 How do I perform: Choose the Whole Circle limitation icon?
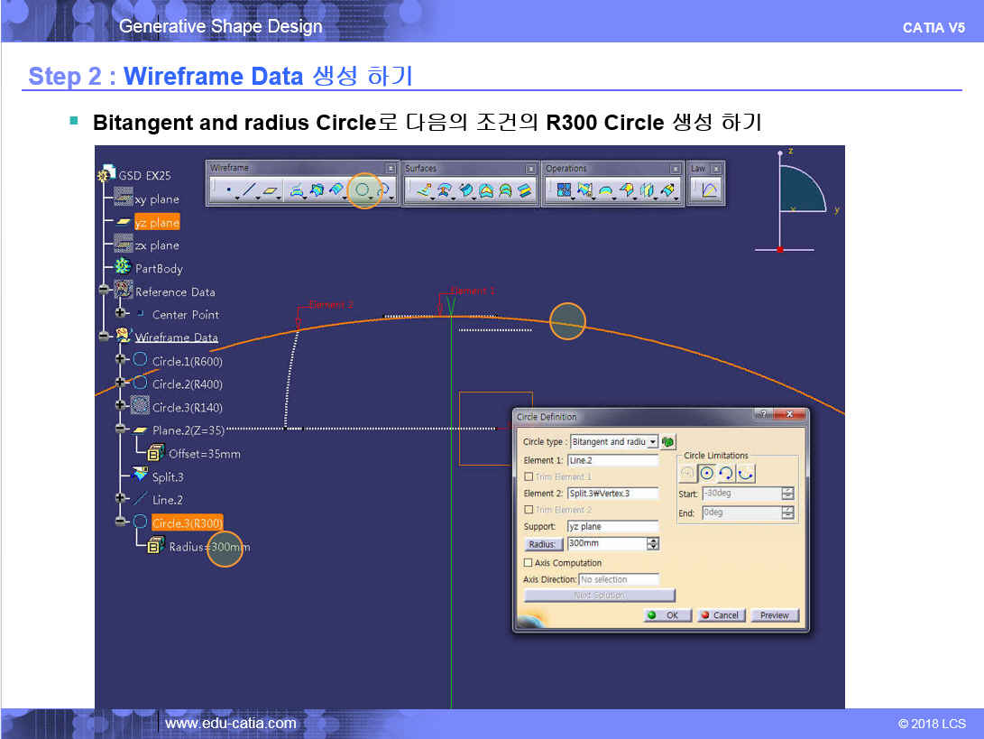706,473
